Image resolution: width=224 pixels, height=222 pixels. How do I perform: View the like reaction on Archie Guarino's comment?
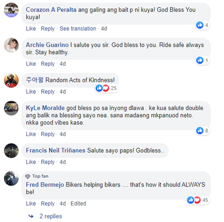click(202, 60)
